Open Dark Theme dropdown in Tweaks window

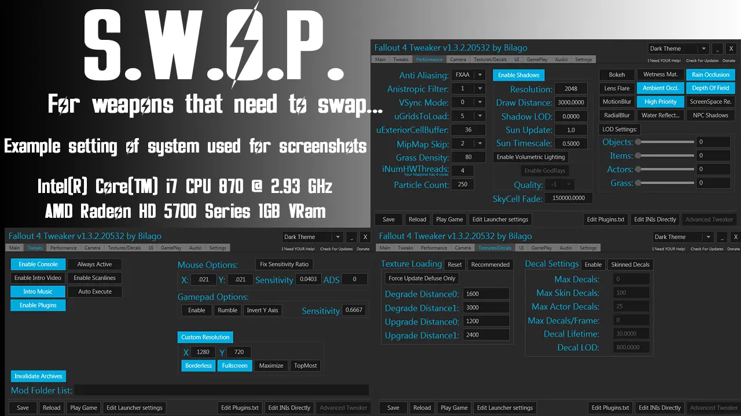(x=313, y=237)
